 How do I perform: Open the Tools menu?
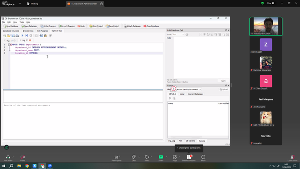[x=22, y=22]
